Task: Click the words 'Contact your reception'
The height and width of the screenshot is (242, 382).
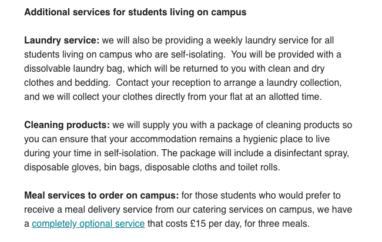Action: pos(163,83)
